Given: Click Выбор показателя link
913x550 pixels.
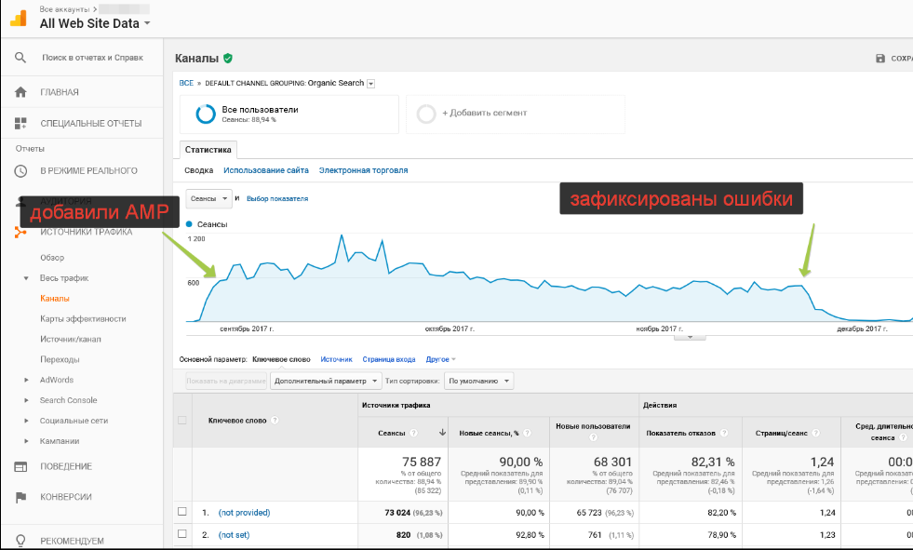Looking at the screenshot, I should click(277, 198).
